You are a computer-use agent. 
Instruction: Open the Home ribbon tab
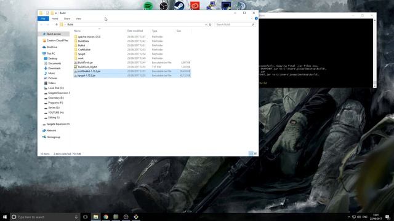coord(55,18)
